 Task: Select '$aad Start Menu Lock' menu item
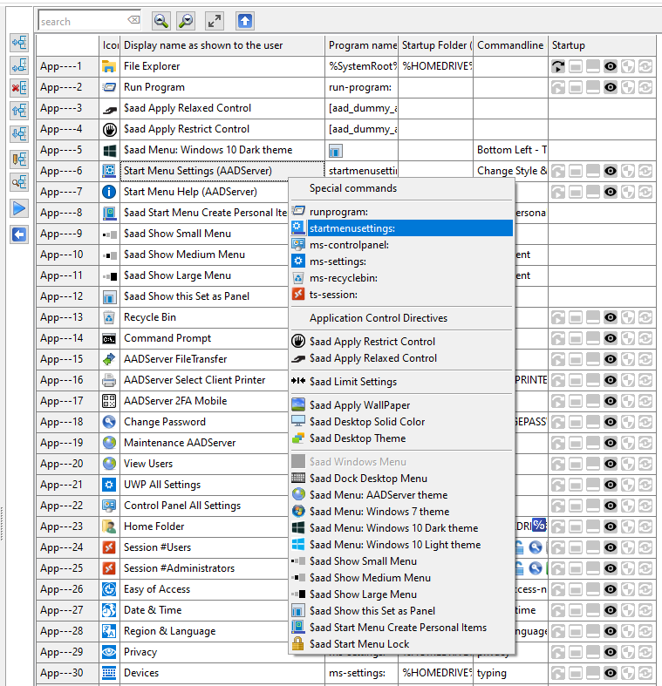point(358,644)
